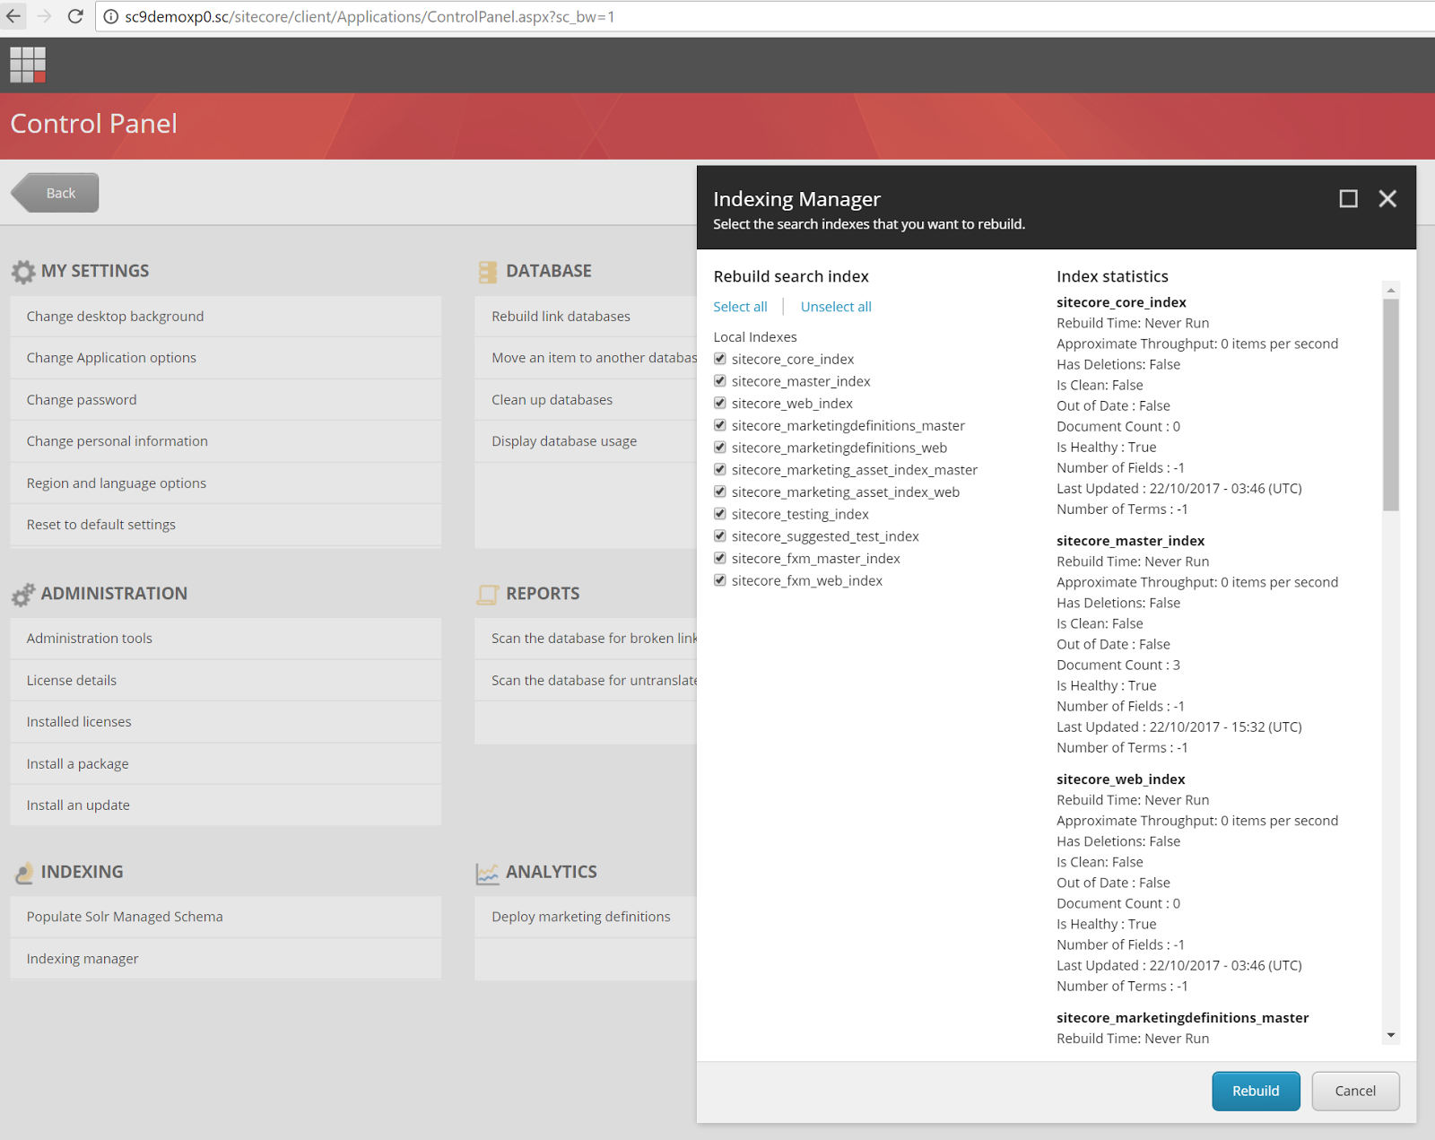Screen dimensions: 1435x1140
Task: Click the Indexing section icon
Action: point(24,872)
